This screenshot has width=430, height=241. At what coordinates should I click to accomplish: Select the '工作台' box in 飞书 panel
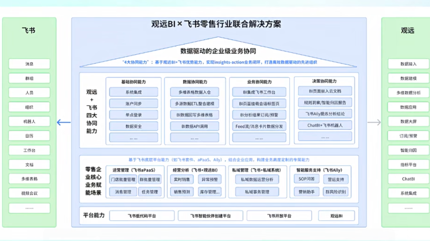coord(29,150)
